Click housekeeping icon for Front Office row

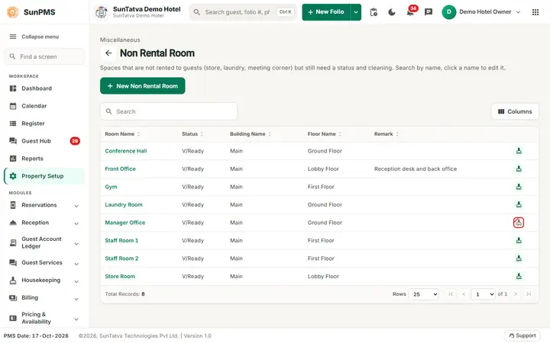pyautogui.click(x=519, y=168)
